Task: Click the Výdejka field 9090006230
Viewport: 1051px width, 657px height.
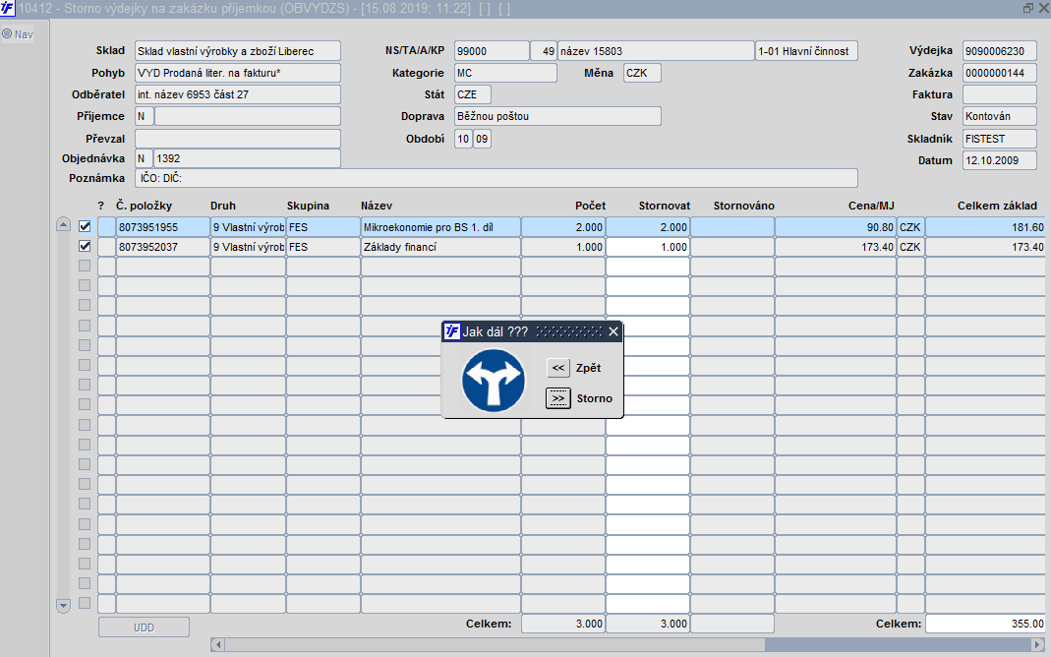Action: click(1000, 51)
